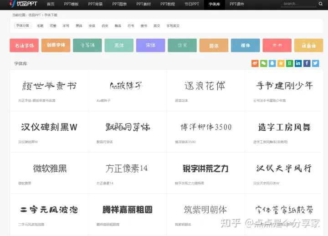328x236 pixels.
Task: Open the PPT教程 nav item
Action: [168, 4]
